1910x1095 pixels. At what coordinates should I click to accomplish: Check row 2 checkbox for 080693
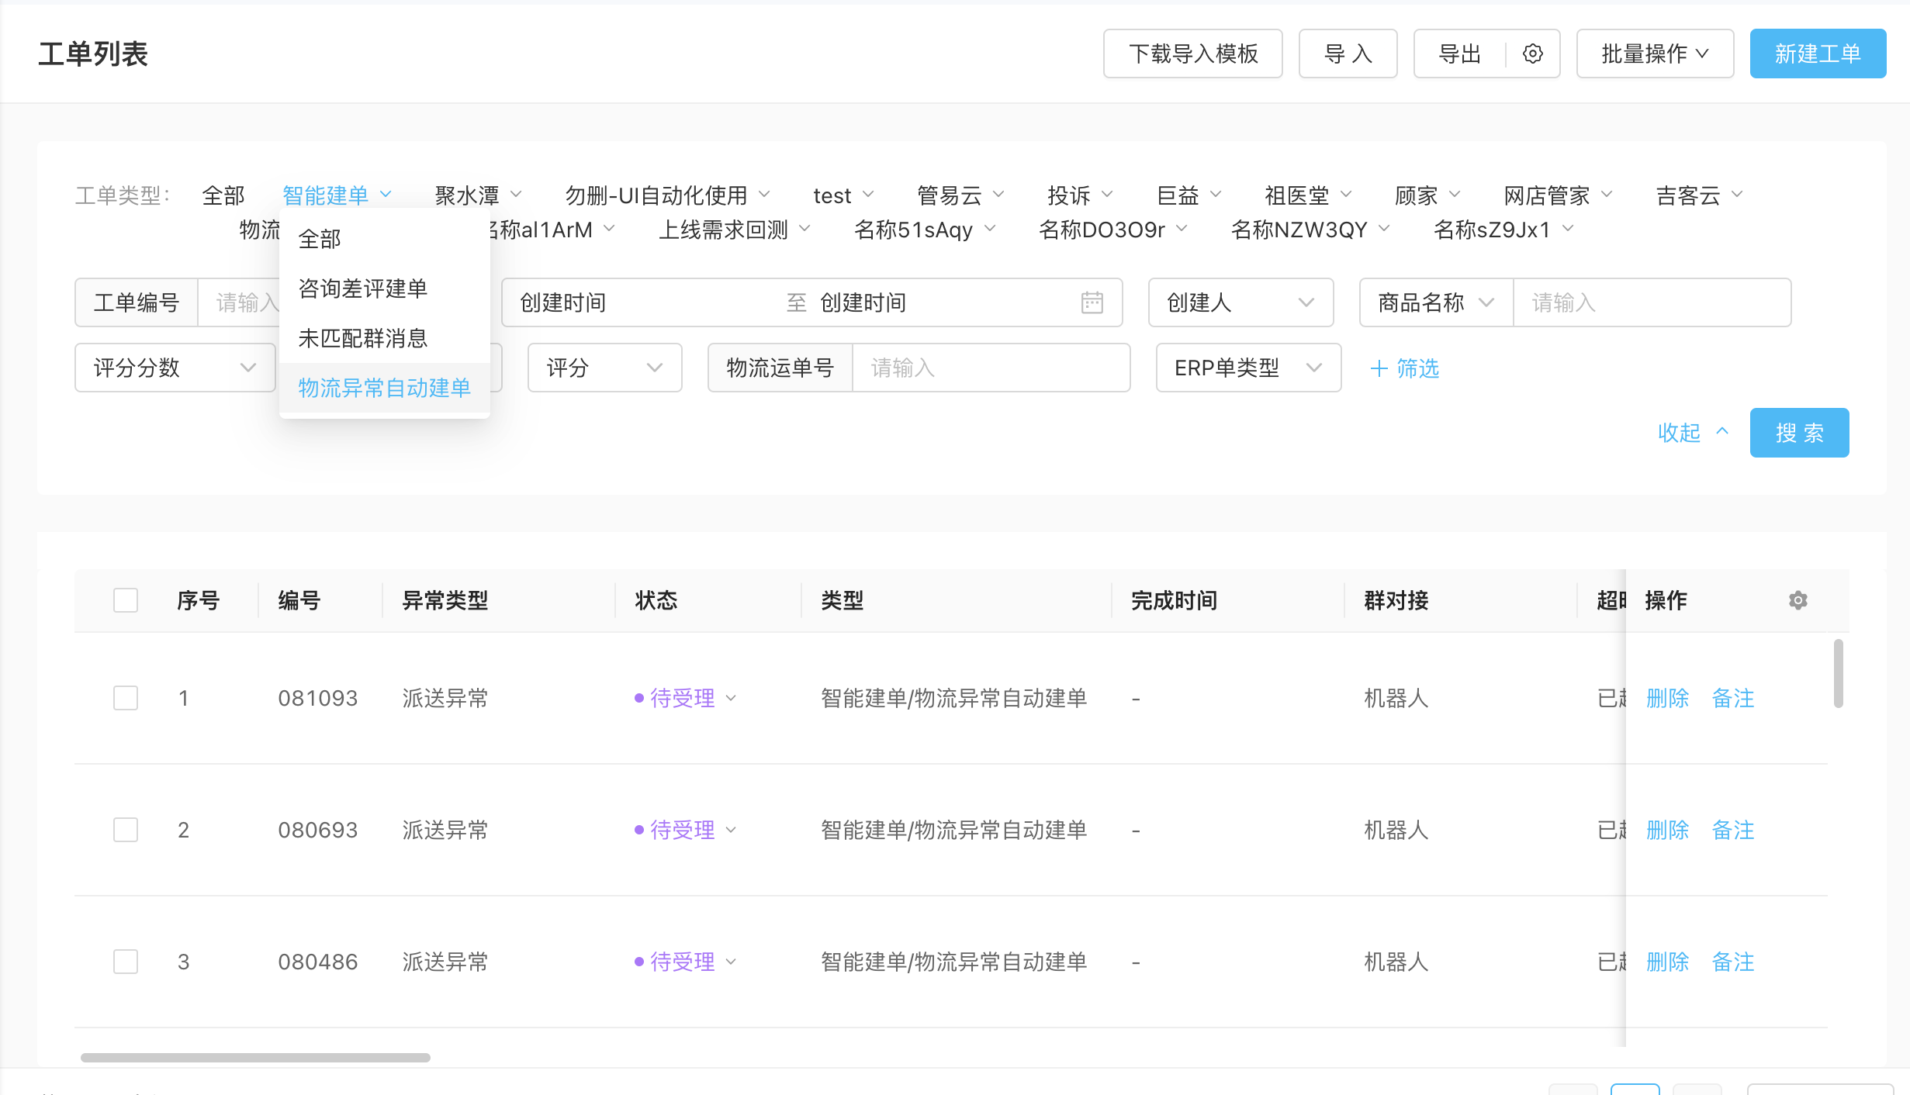(x=126, y=830)
